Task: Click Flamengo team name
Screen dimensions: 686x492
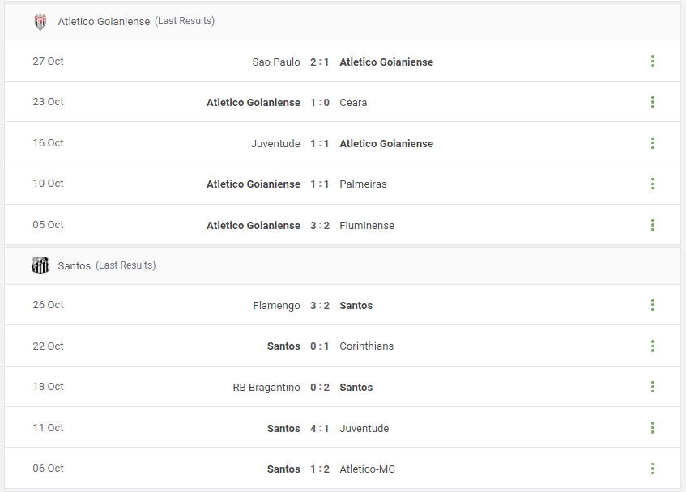Action: (276, 306)
